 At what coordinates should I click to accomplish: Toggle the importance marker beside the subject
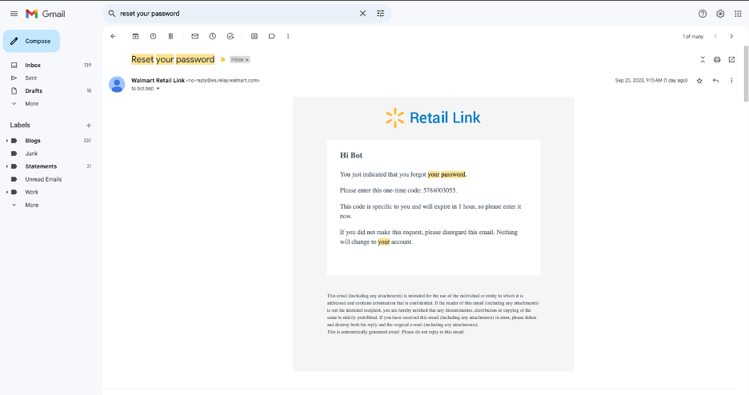pos(222,60)
